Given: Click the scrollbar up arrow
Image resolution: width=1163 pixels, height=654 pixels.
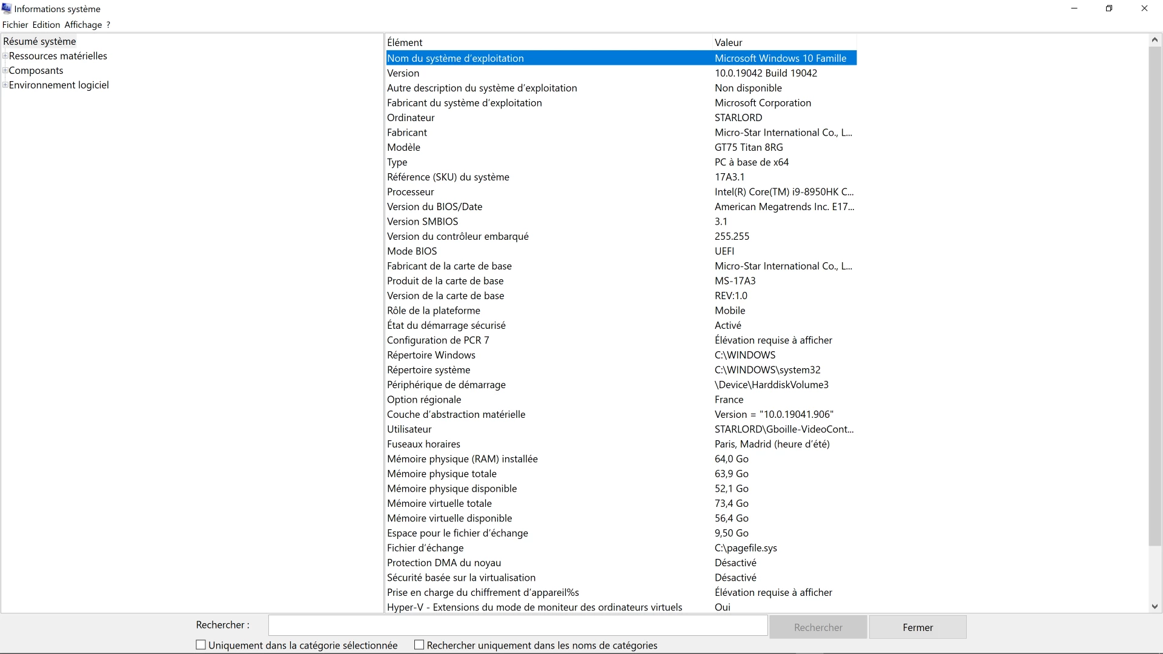Looking at the screenshot, I should coord(1155,40).
